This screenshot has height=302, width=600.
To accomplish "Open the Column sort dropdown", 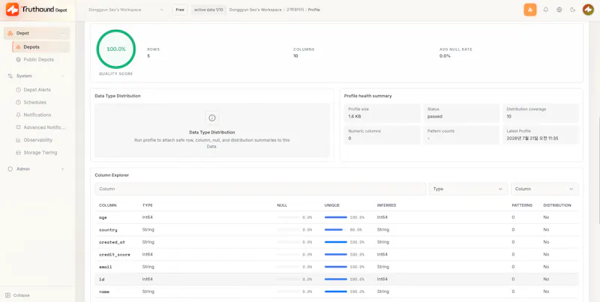I will 544,189.
